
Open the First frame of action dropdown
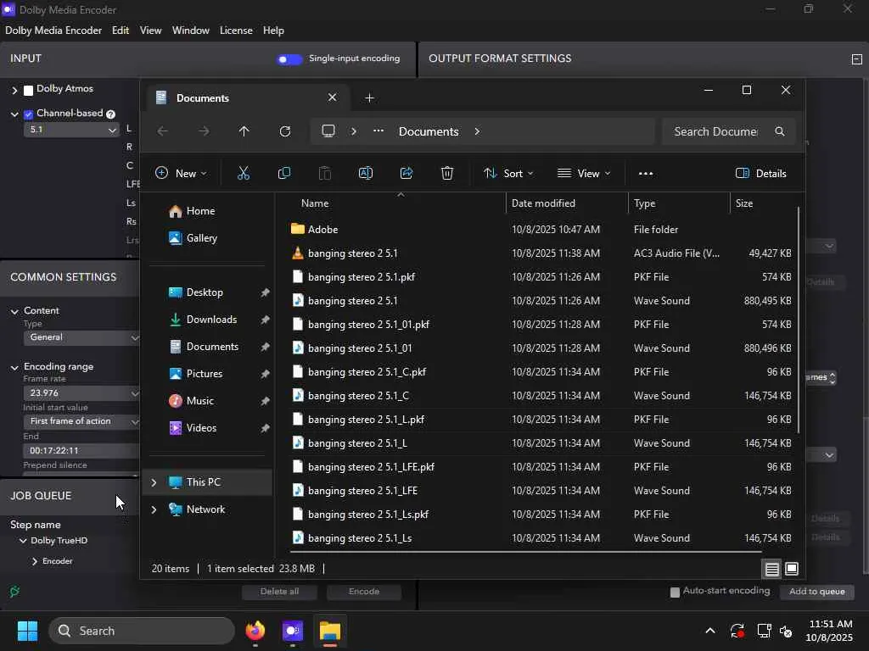pos(81,421)
